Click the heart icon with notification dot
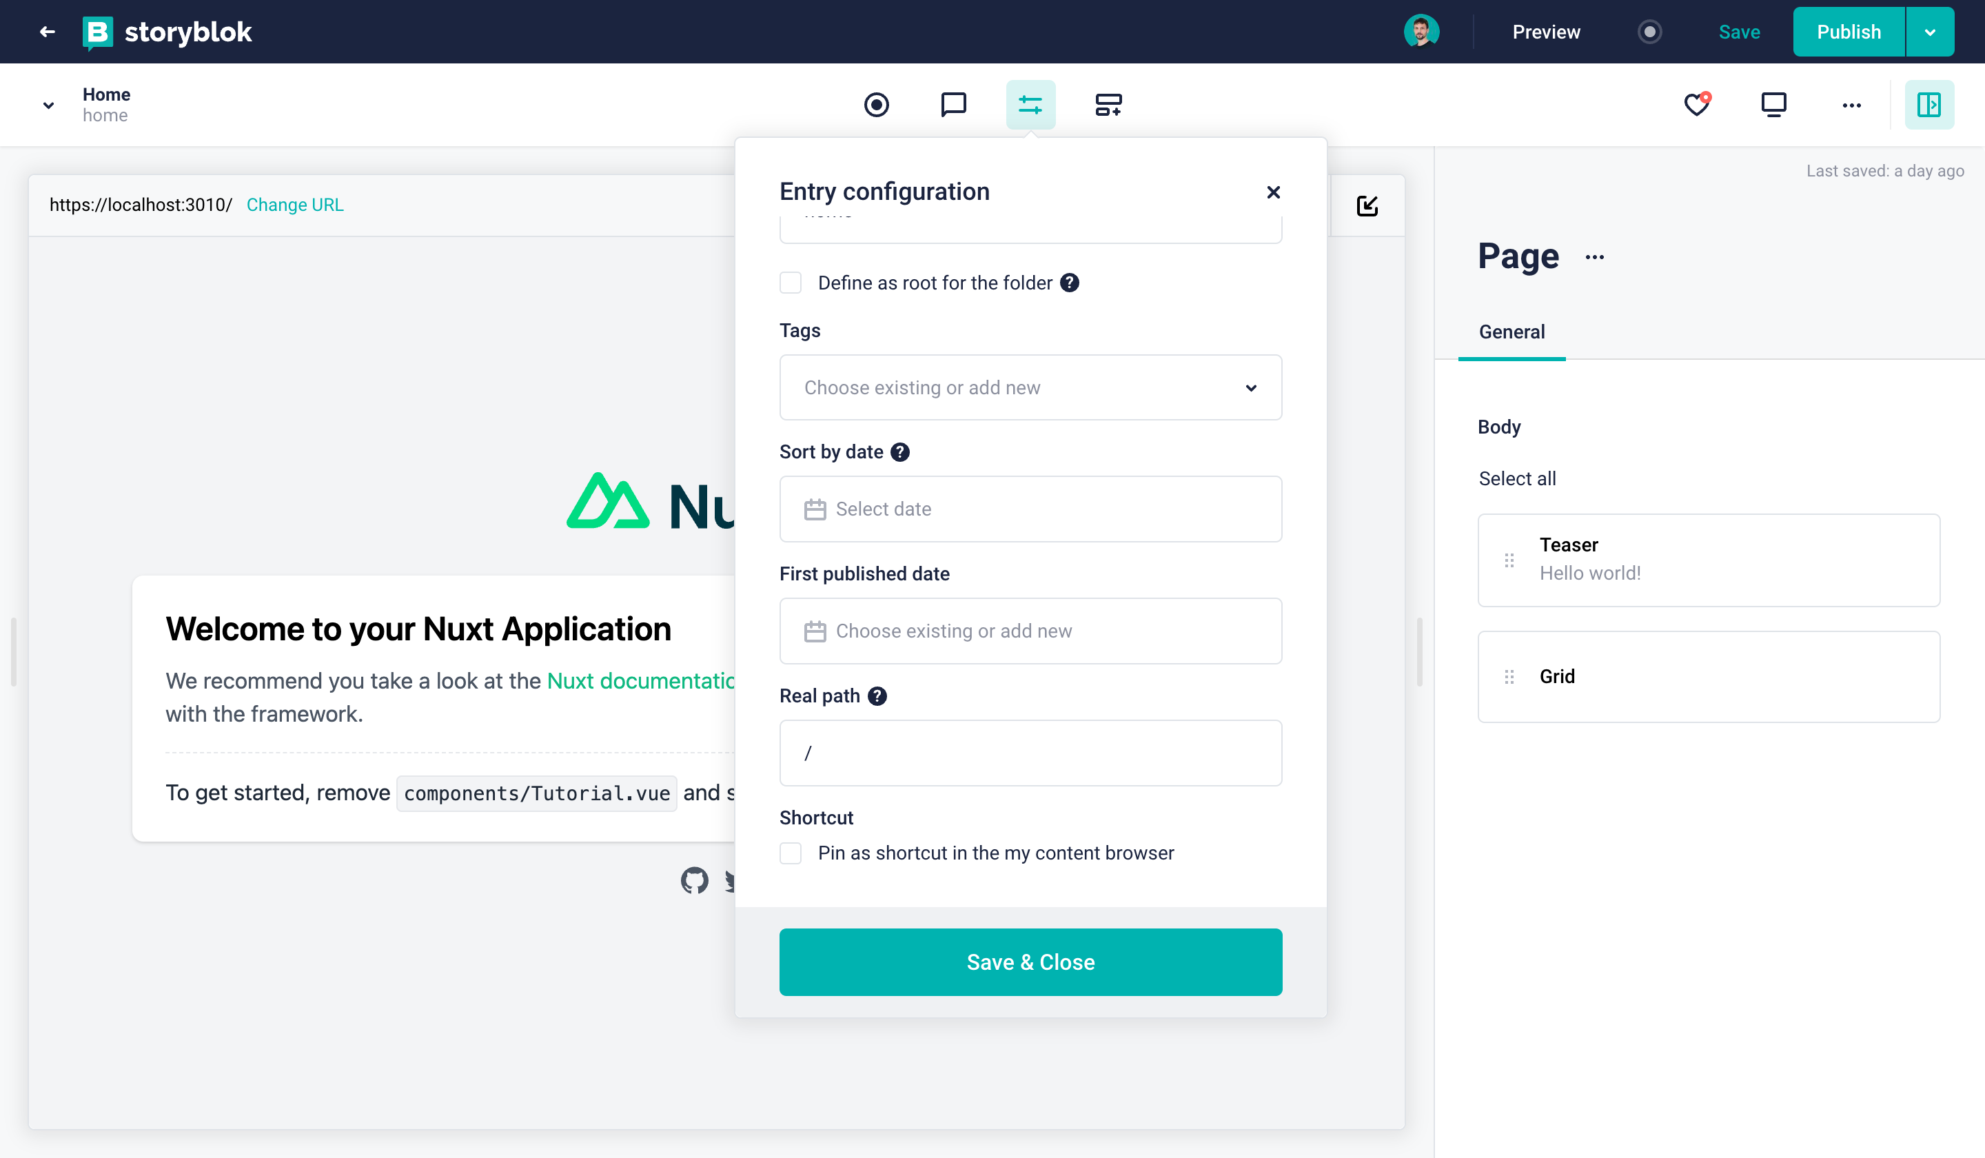The width and height of the screenshot is (1985, 1158). tap(1698, 104)
